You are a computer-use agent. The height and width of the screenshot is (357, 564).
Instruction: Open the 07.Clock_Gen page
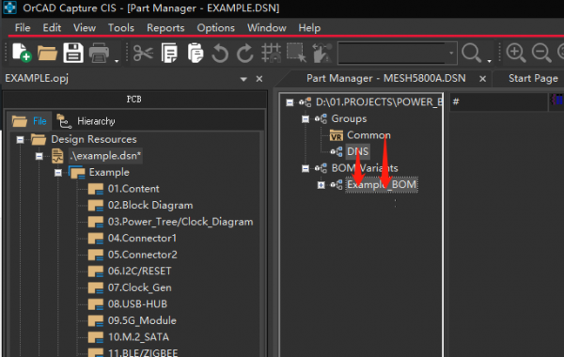click(139, 287)
